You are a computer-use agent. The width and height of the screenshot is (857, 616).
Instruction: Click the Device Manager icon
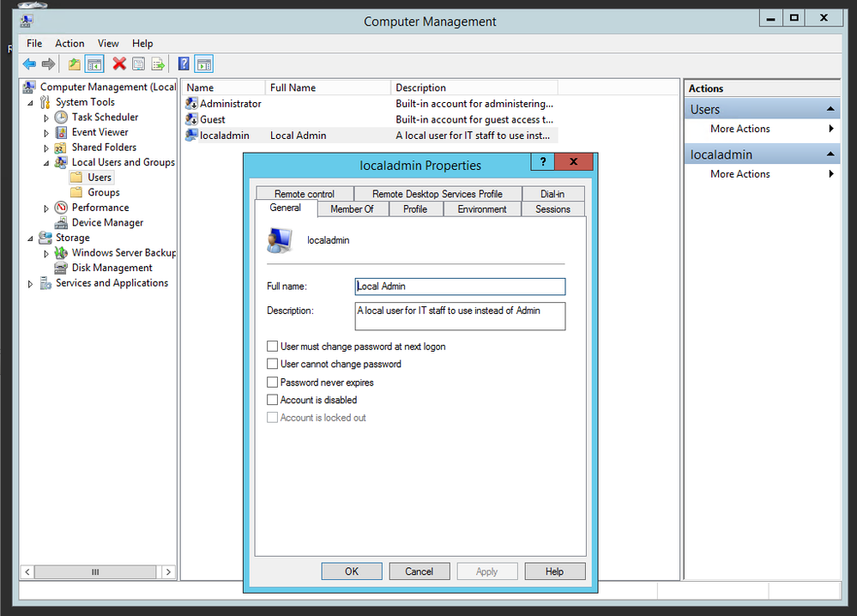pyautogui.click(x=61, y=222)
